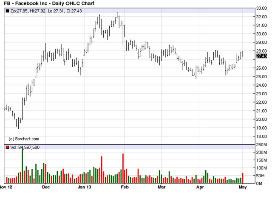
Task: Click the tall red volume bar before Feb
Action: tap(123, 168)
